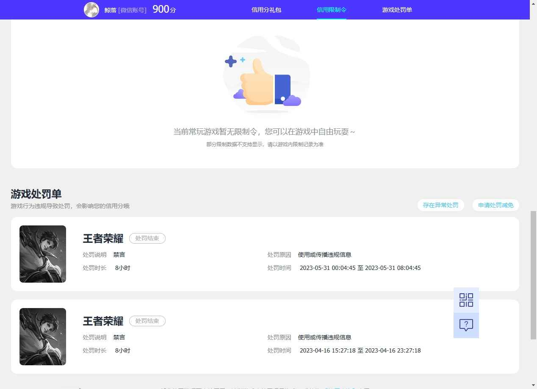Screen dimensions: 537x389
Task: Click the username 鲸落 in the header
Action: [110, 10]
